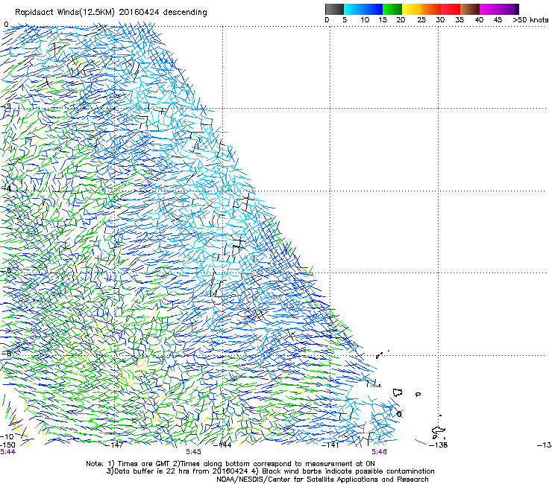The width and height of the screenshot is (552, 484).
Task: Click the '-141' longitude axis label
Action: (x=330, y=445)
